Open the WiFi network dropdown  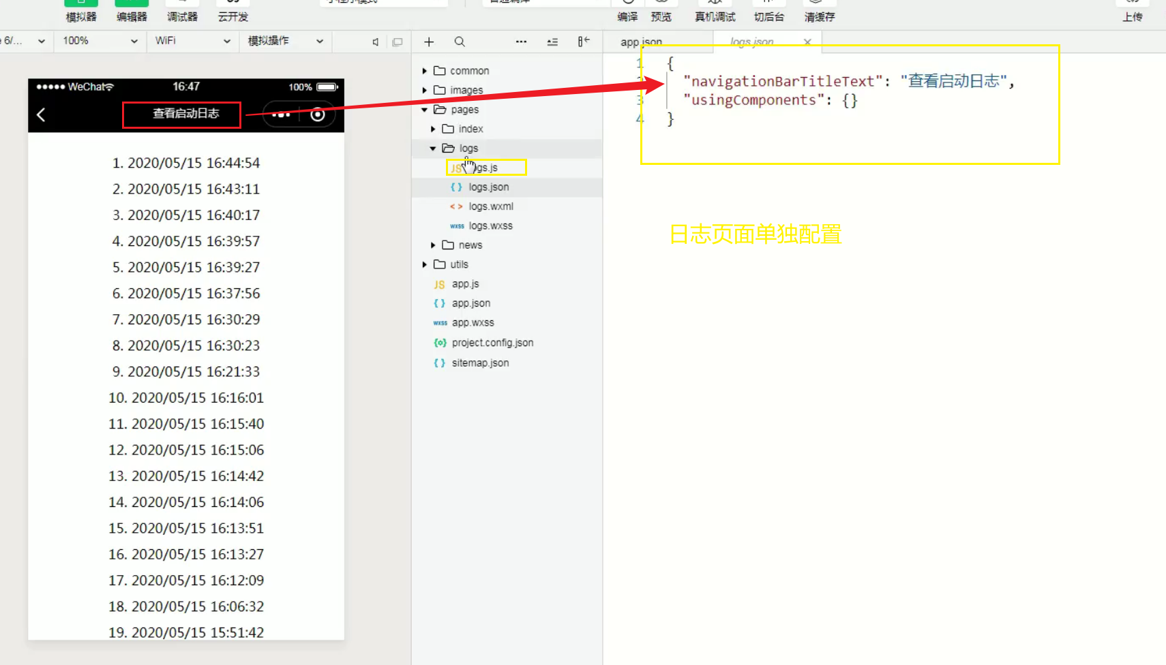pyautogui.click(x=192, y=41)
